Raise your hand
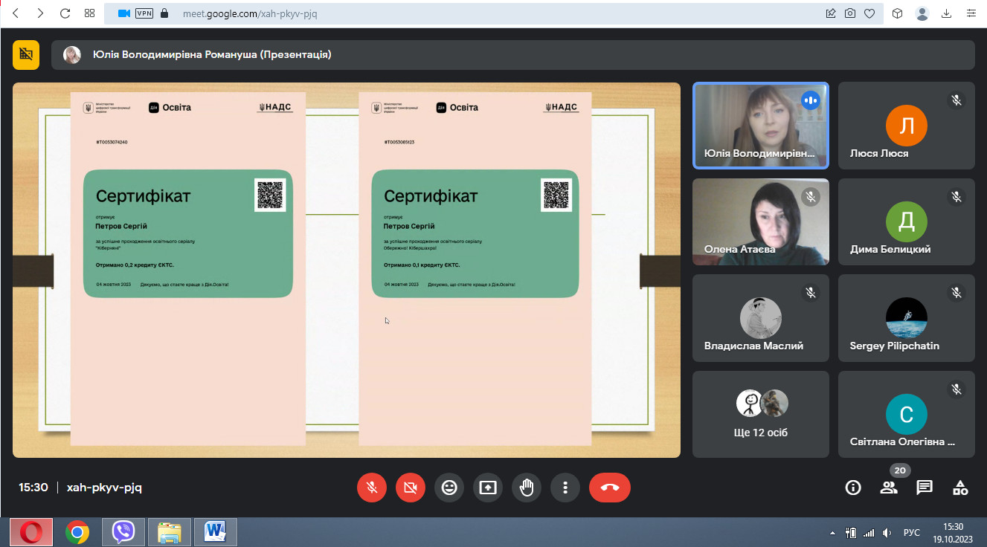Viewport: 987px width, 547px height. [x=527, y=488]
